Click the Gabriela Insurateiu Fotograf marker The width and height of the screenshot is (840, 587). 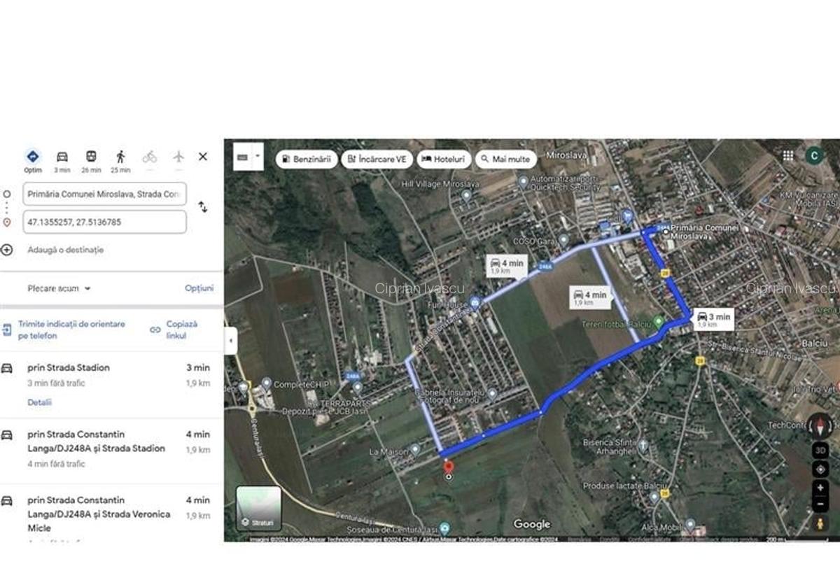click(x=492, y=395)
